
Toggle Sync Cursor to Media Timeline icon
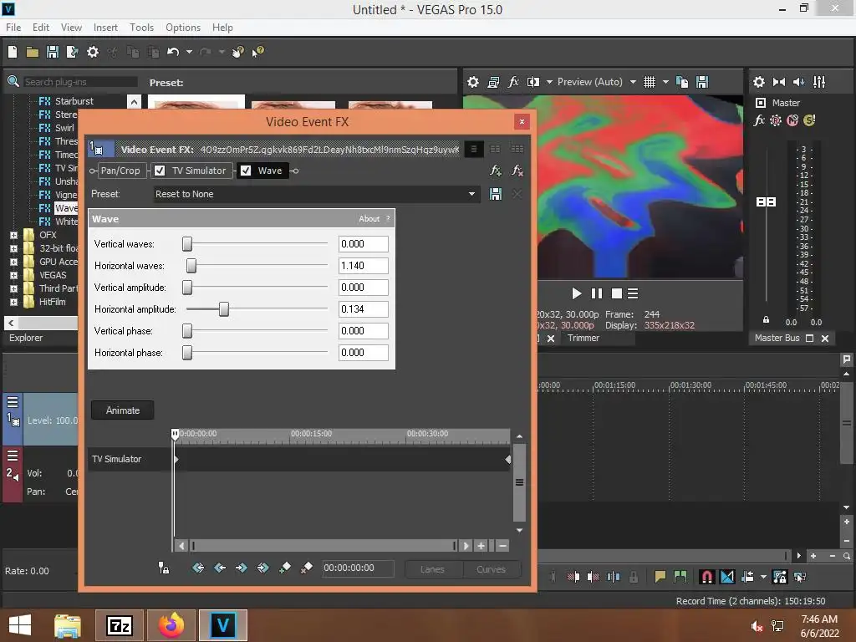coord(163,568)
